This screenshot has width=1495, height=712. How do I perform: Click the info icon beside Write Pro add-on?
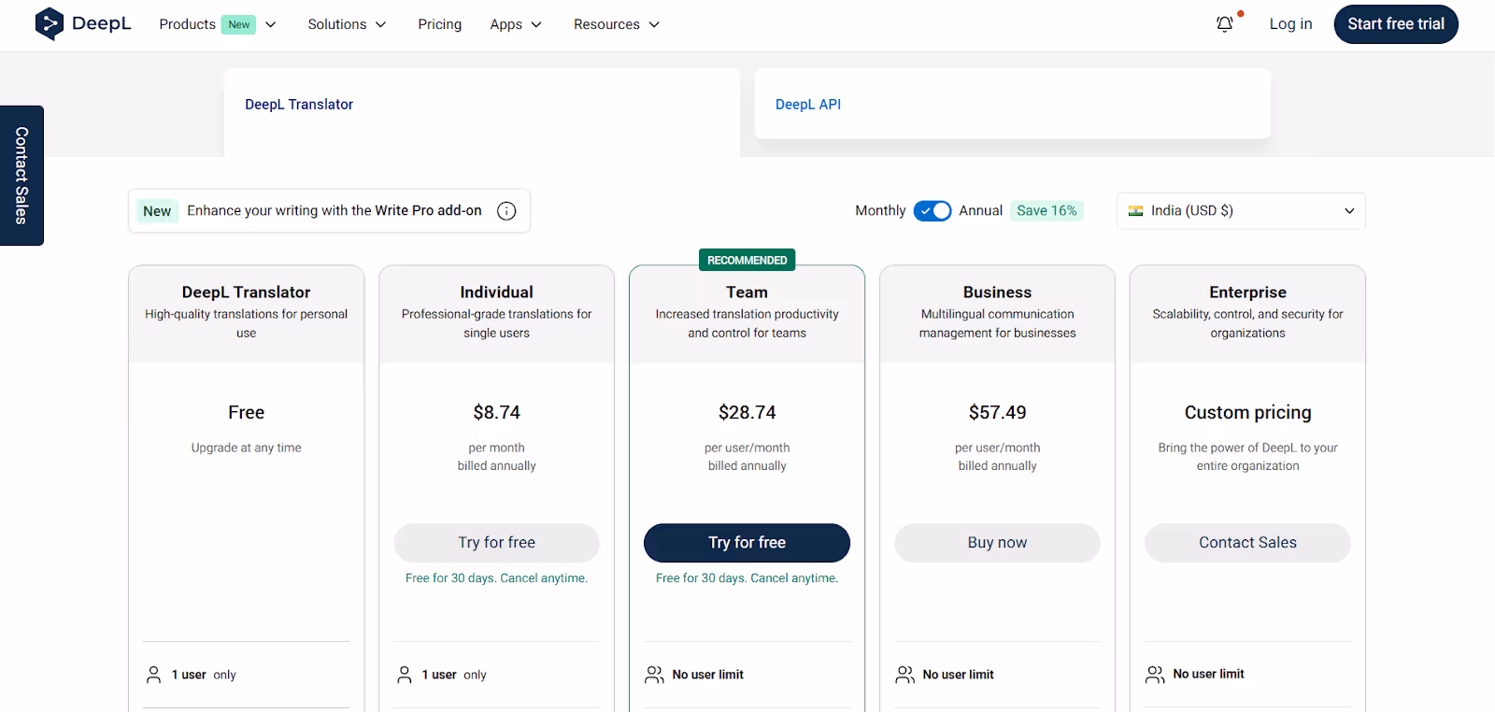coord(506,211)
